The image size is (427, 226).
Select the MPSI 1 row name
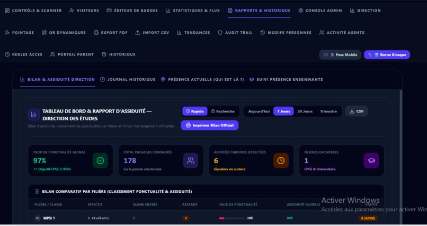(49, 218)
